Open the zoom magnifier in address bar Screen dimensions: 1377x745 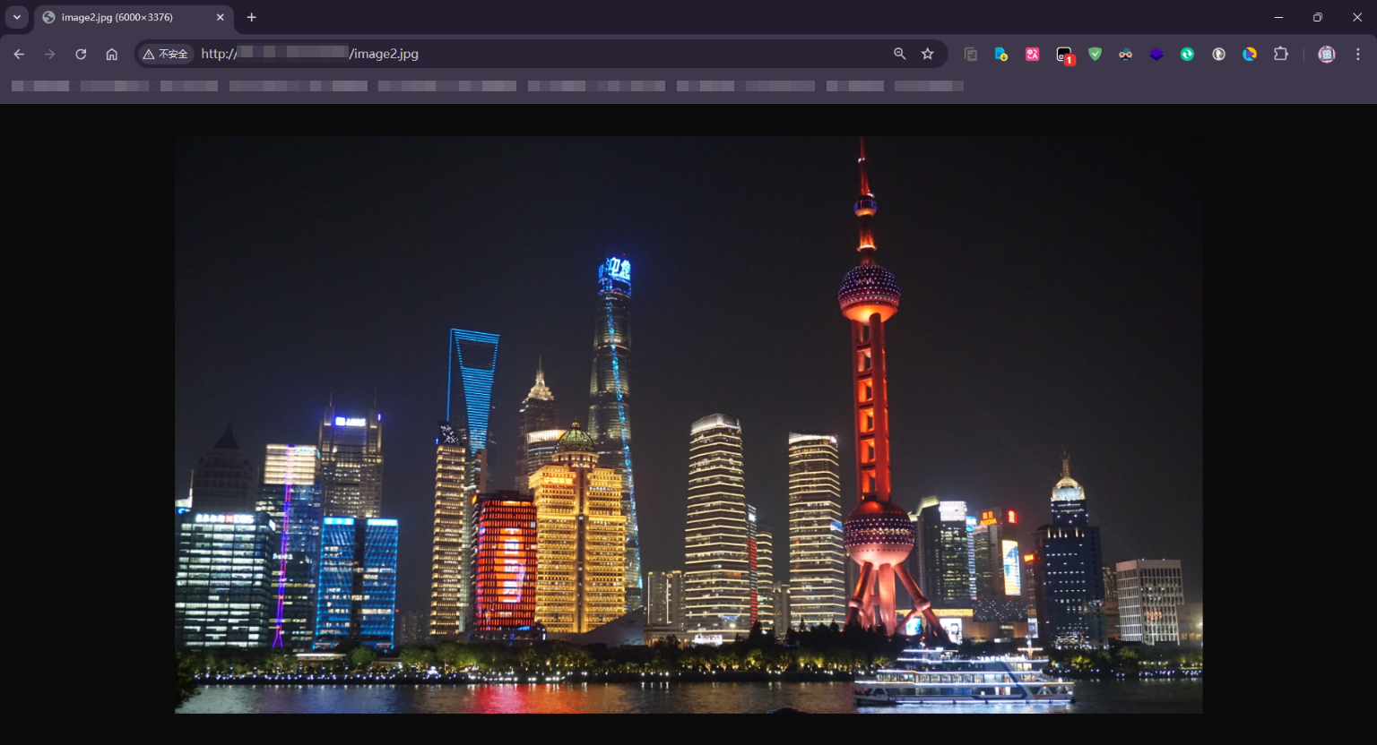(899, 54)
